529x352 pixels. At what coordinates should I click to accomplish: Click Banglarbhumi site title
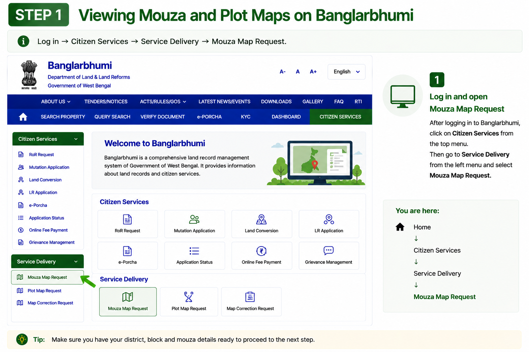[x=80, y=66]
